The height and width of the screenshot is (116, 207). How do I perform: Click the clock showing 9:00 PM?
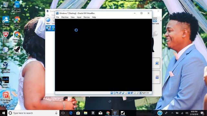click(194, 113)
